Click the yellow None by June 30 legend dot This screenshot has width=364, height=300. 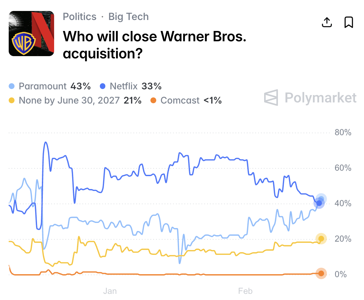12,101
